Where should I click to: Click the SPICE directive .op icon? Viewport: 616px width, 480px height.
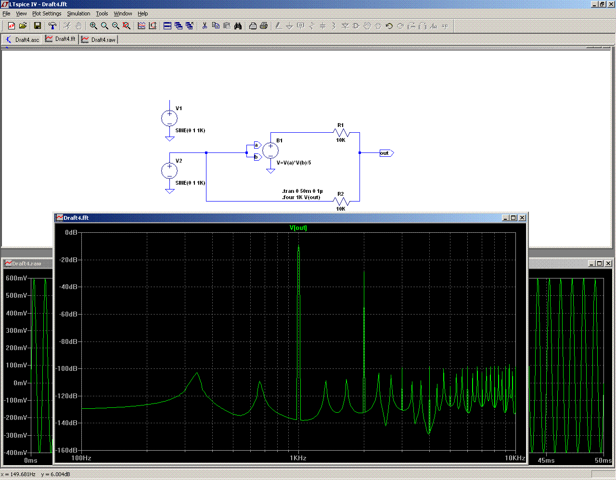(445, 26)
